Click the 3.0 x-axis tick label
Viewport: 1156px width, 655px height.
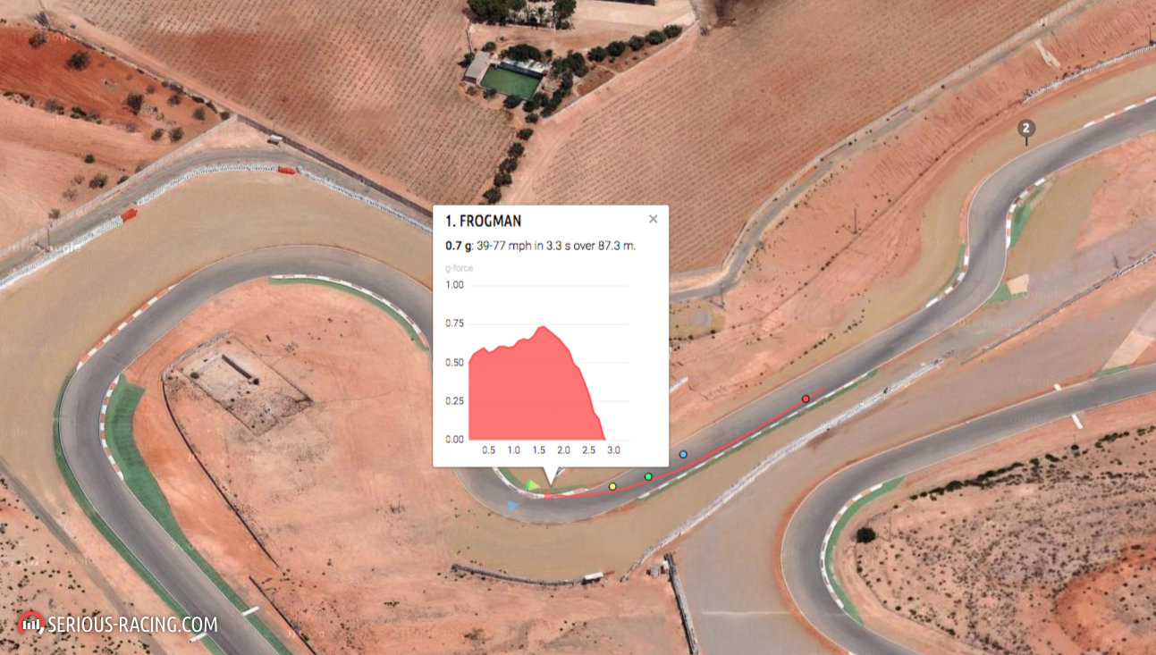(613, 450)
